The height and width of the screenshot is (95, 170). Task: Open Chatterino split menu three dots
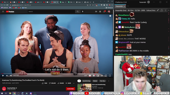[165, 10]
